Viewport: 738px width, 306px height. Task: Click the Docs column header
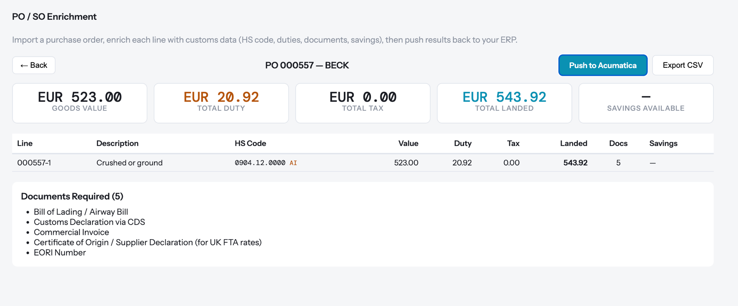[618, 143]
